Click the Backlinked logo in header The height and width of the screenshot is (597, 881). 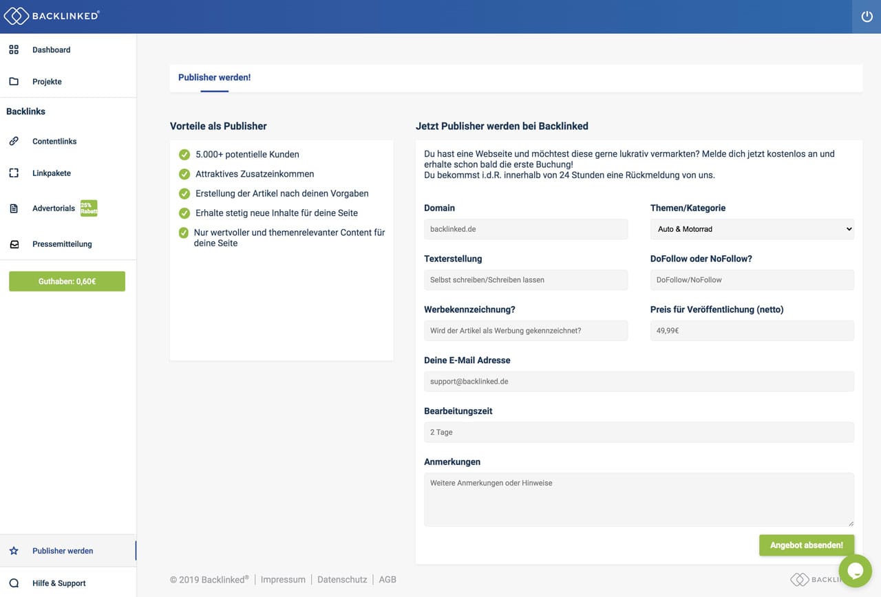coord(52,16)
